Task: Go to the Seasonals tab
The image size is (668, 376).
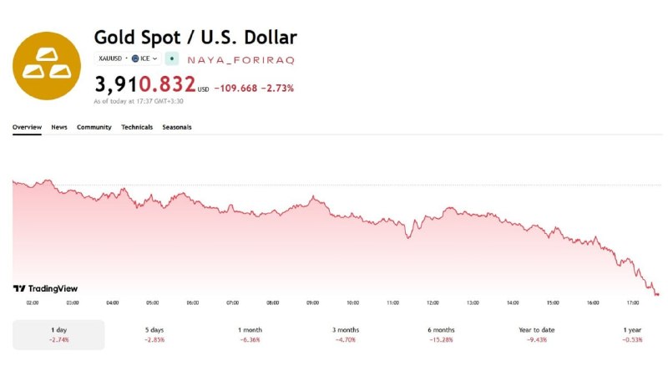Action: click(177, 127)
